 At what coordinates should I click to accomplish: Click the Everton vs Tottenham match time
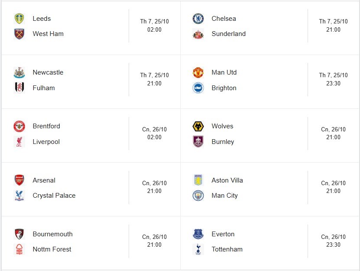tap(333, 245)
